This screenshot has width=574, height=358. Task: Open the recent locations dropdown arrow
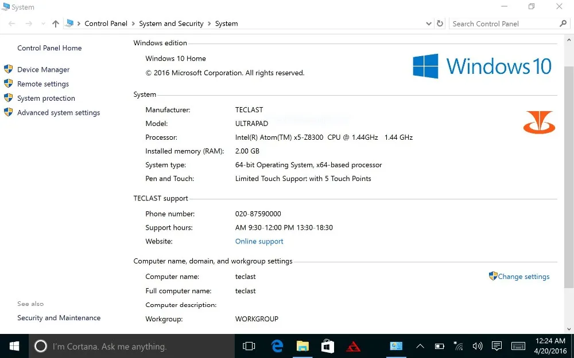coord(43,23)
